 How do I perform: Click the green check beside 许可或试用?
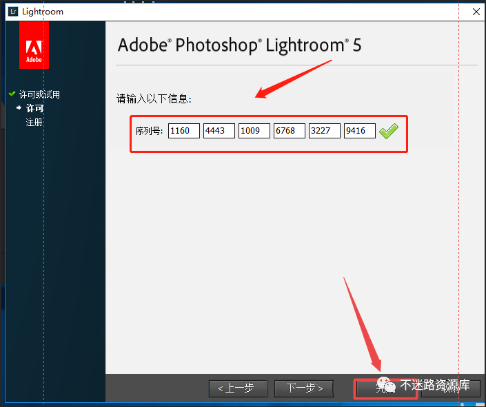pyautogui.click(x=12, y=94)
